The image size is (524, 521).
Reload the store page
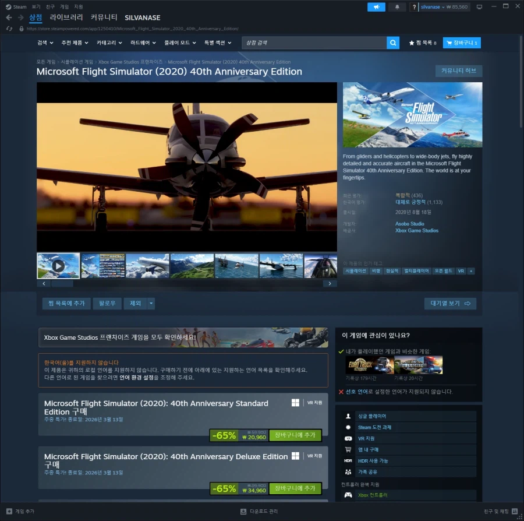pos(9,29)
